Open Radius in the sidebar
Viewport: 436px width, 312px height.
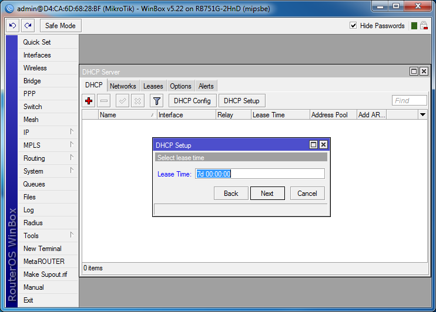point(48,223)
